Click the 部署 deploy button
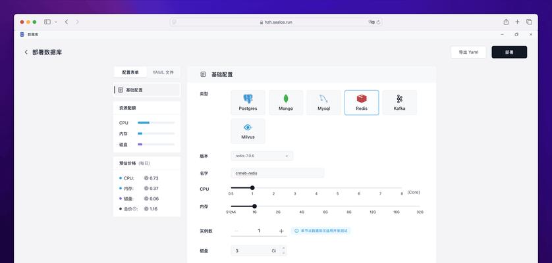This screenshot has height=263, width=552. click(509, 52)
